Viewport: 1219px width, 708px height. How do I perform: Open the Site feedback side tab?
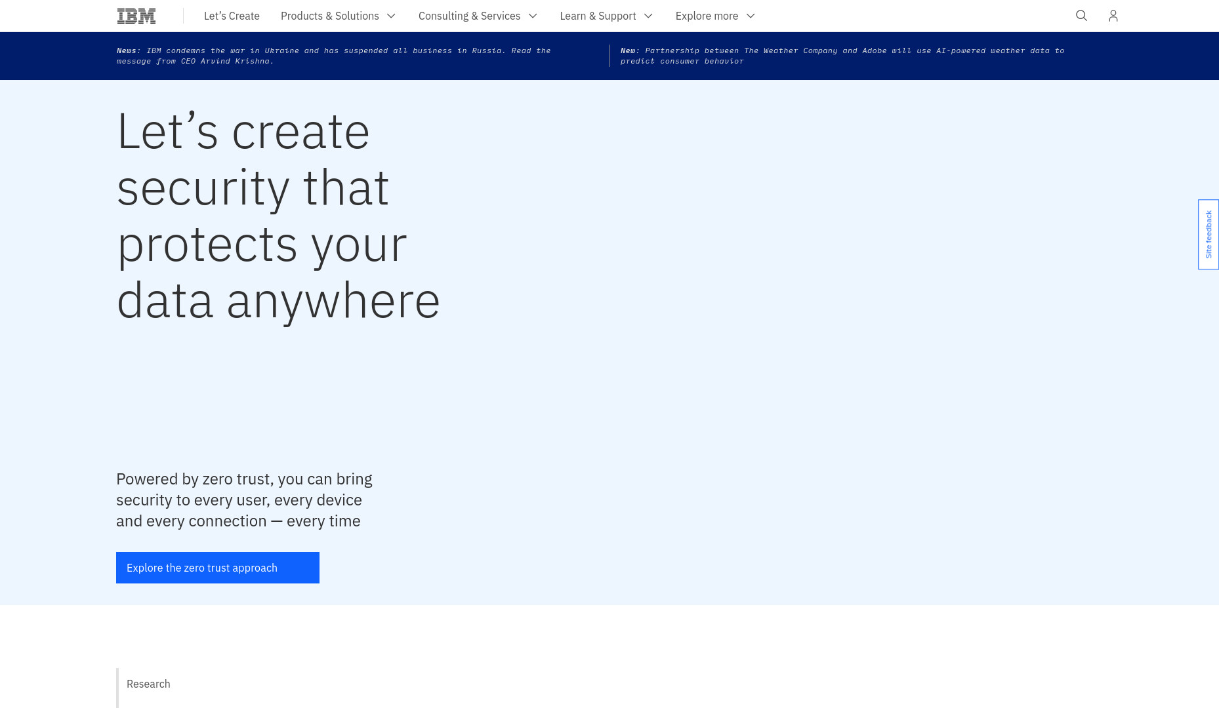click(1209, 234)
